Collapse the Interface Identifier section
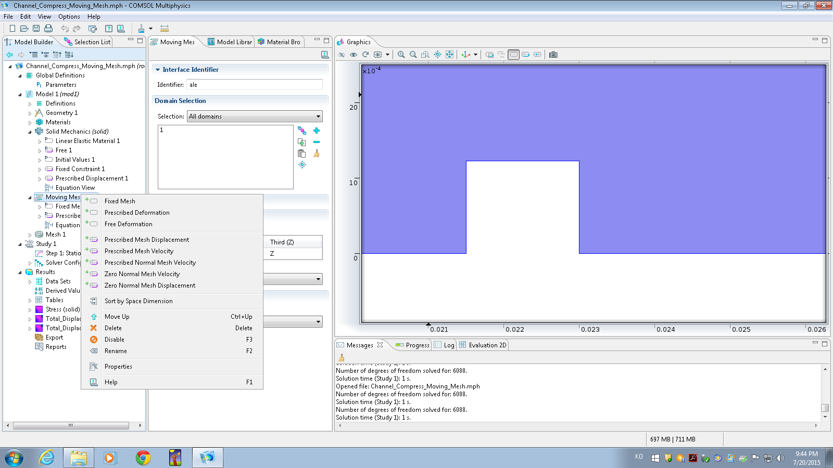 click(158, 70)
